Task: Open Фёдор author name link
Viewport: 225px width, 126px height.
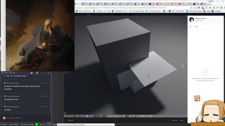Action: [201, 19]
